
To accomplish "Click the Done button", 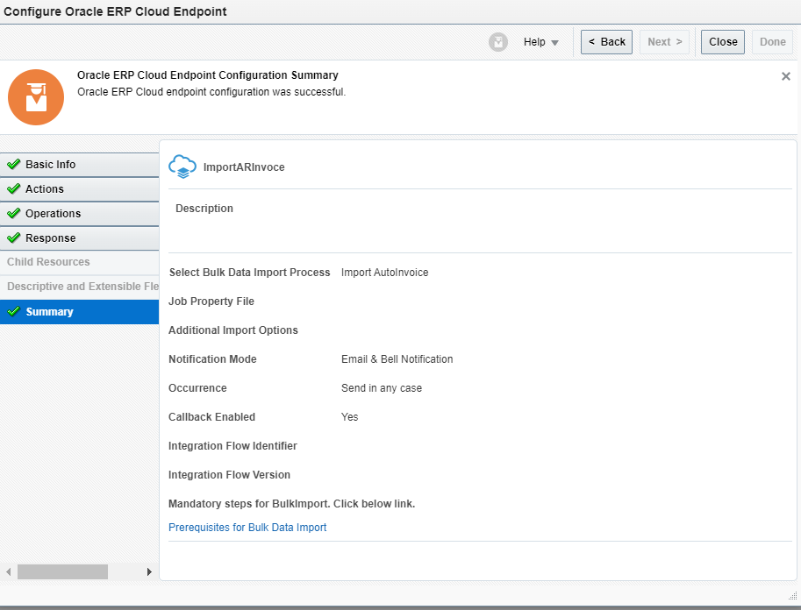I will tap(771, 41).
